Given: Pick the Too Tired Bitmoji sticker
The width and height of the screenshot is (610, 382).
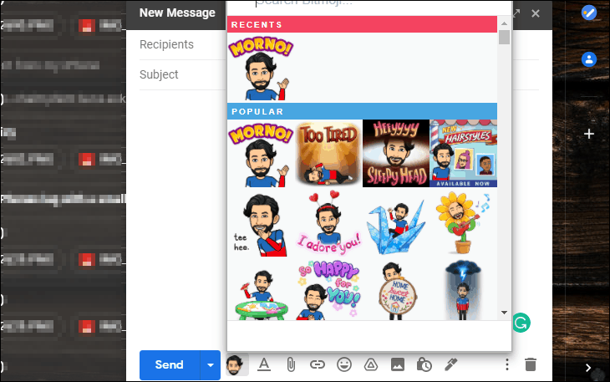Looking at the screenshot, I should pyautogui.click(x=328, y=154).
